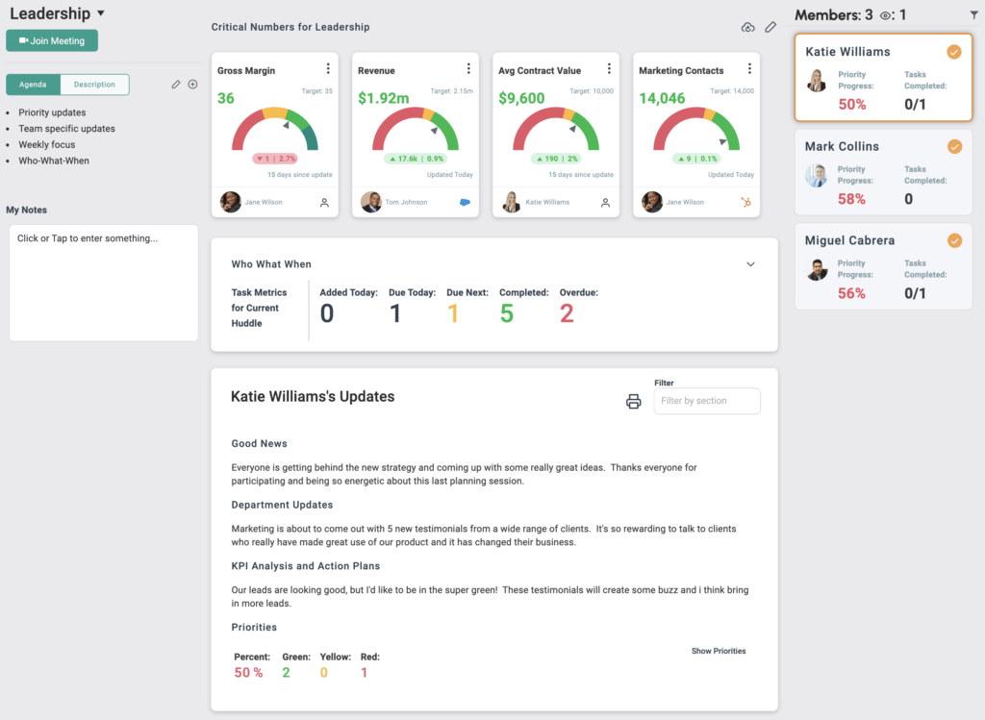Viewport: 985px width, 720px height.
Task: Open the Gross Margin card options menu
Action: point(328,69)
